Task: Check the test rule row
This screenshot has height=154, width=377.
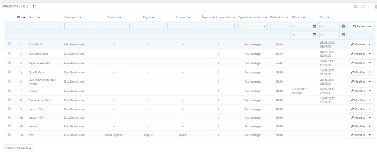Action: 10,134
